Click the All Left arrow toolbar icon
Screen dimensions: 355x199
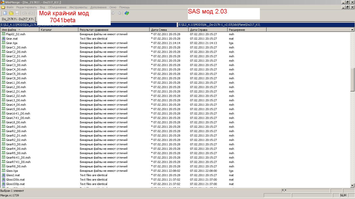pos(119,13)
